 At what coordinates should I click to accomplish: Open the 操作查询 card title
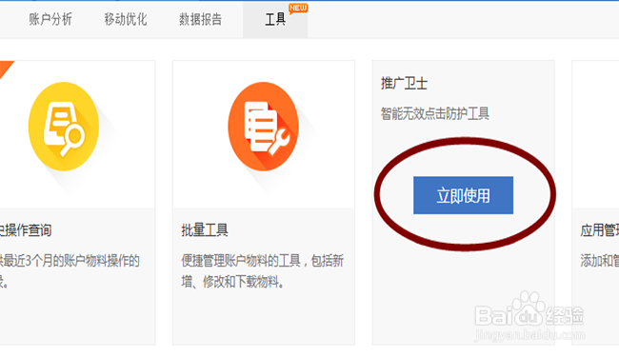pos(26,230)
